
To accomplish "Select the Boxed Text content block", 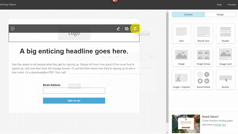I will (203, 34).
